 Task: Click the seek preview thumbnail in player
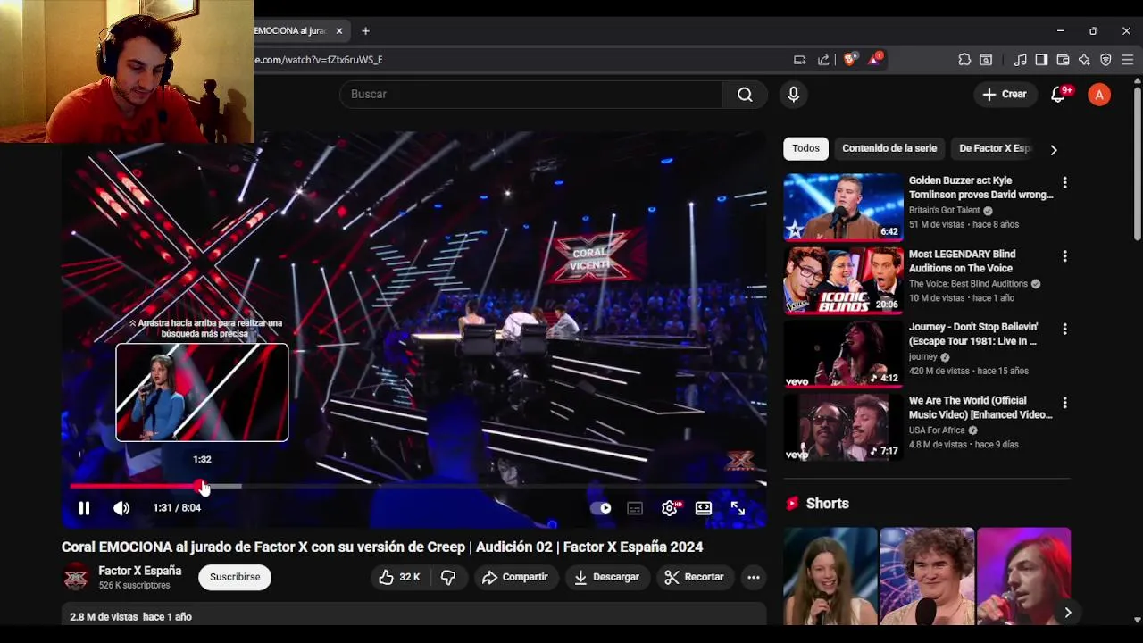tap(202, 392)
